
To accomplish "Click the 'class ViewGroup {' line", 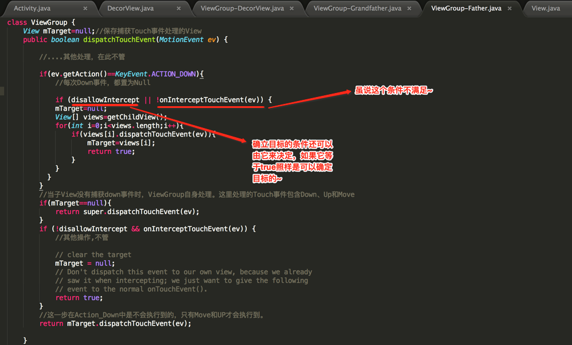I will coord(41,22).
